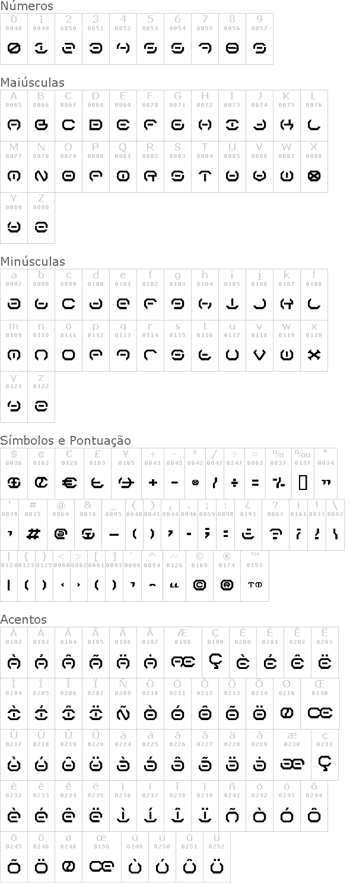Click the dollar sign glyph cell (0036)
This screenshot has height=883, width=350.
coord(14,473)
